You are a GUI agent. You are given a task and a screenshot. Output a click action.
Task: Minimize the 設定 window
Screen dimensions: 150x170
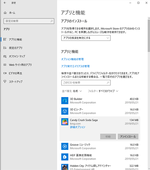click(x=130, y=3)
